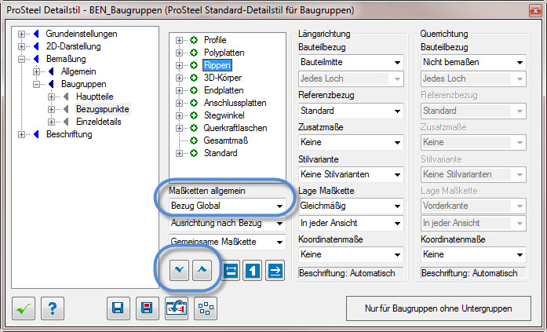
Task: Open Längsrichtung In jeder Ansicht dropdown
Action: point(351,223)
